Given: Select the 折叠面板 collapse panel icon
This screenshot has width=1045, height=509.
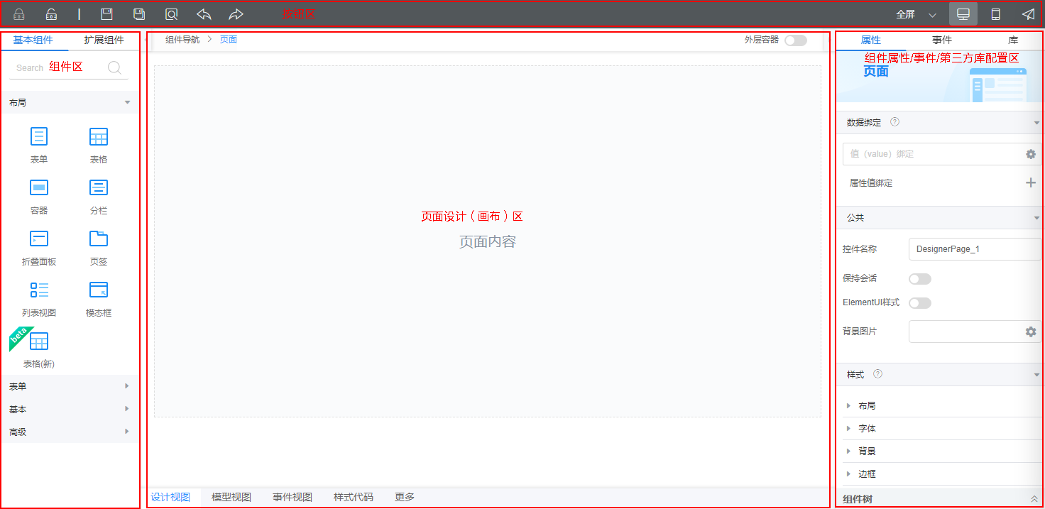Looking at the screenshot, I should coord(39,239).
